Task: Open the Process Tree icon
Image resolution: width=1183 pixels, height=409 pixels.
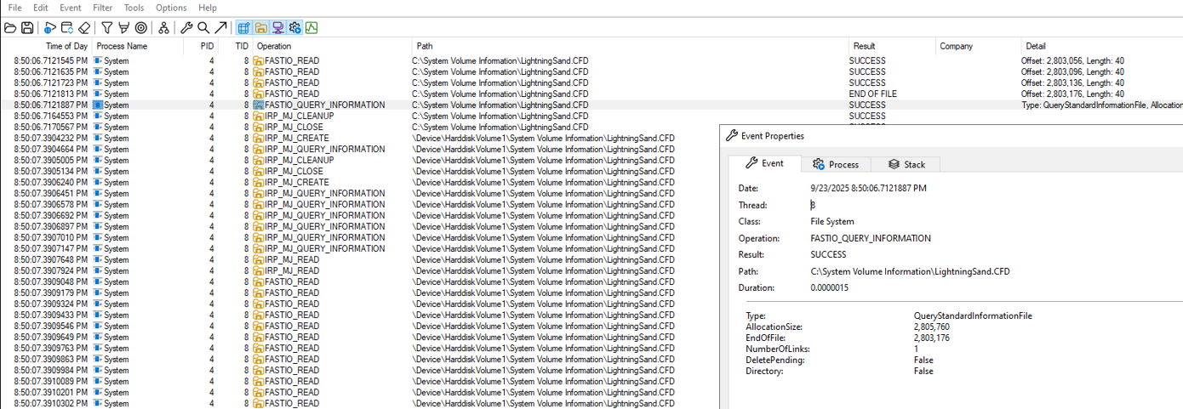Action: pos(163,28)
